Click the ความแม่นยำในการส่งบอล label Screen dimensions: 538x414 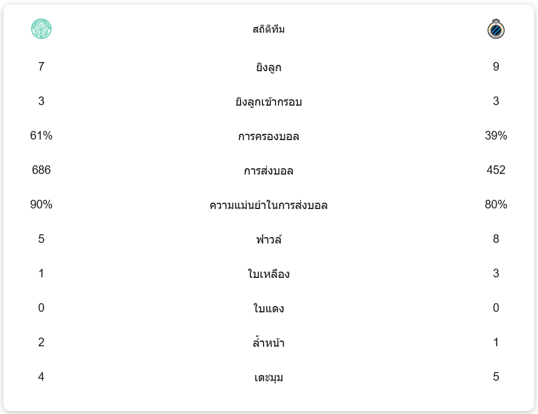[x=269, y=206]
